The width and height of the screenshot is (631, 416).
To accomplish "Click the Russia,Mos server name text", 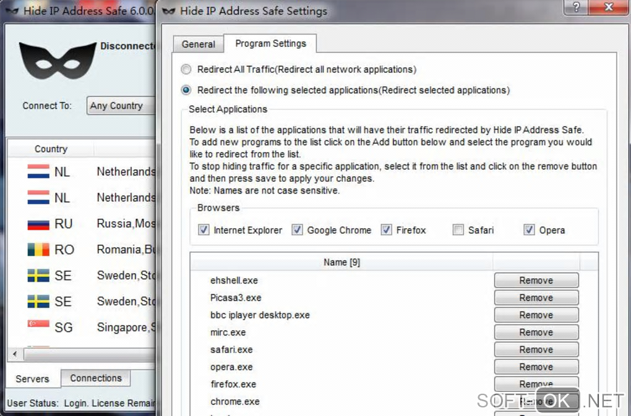I will click(126, 224).
